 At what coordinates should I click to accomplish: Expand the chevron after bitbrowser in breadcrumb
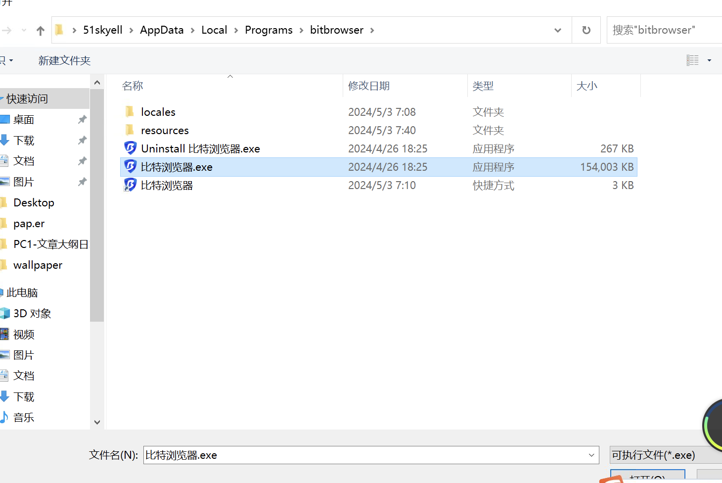[x=372, y=30]
